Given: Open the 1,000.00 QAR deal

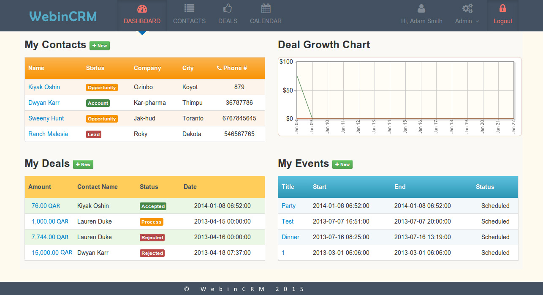Looking at the screenshot, I should [50, 221].
